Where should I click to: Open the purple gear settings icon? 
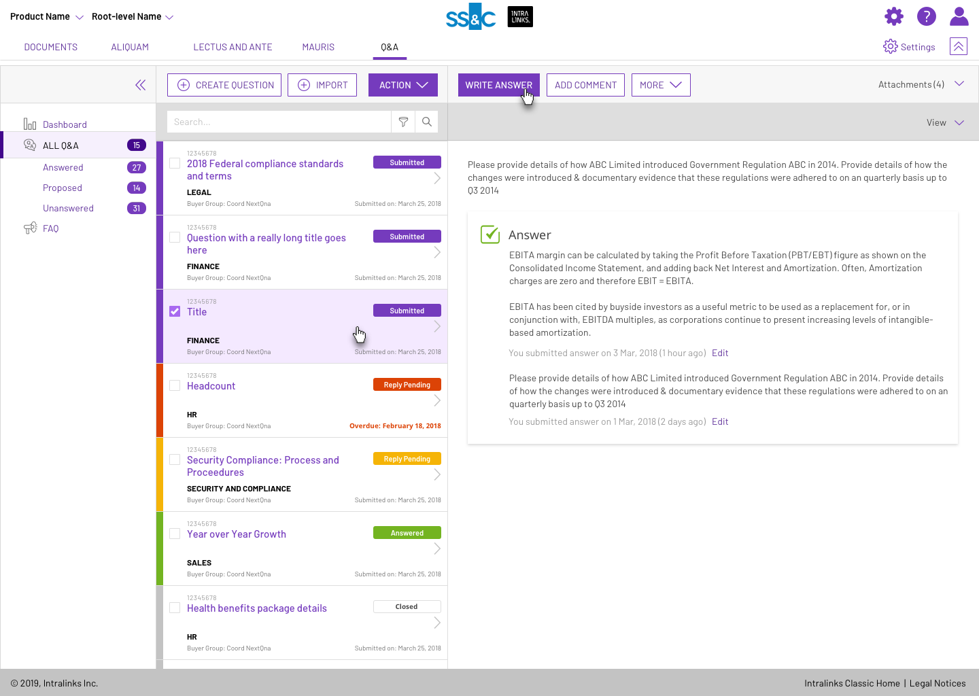tap(894, 16)
